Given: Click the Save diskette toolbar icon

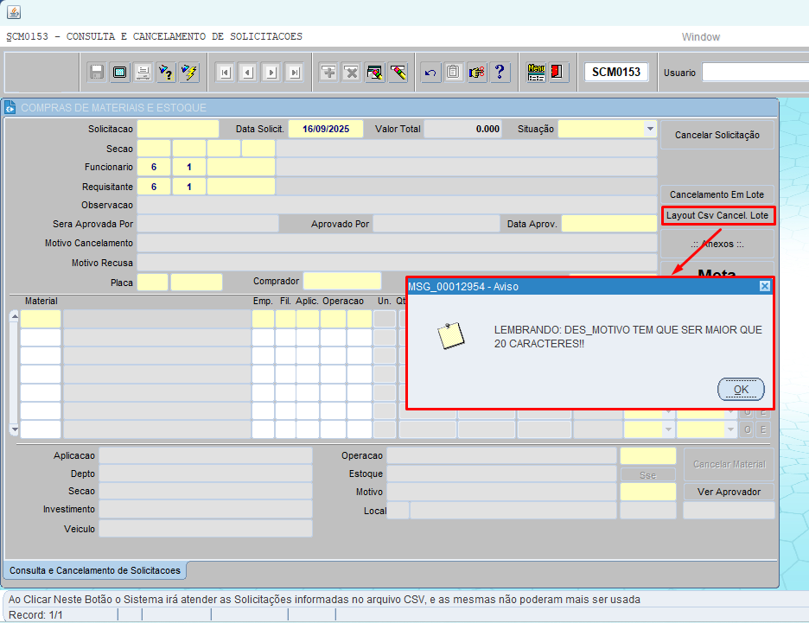Looking at the screenshot, I should (97, 73).
